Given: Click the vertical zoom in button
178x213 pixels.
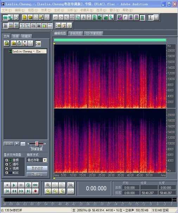Looking at the screenshot, I should [71, 185].
